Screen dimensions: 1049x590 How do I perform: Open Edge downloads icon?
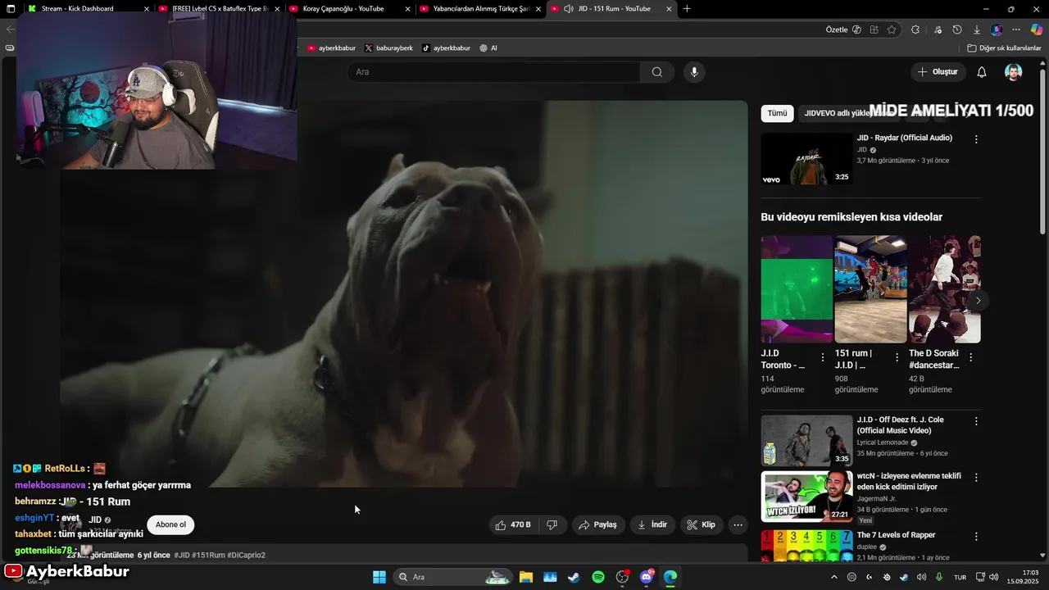(976, 29)
